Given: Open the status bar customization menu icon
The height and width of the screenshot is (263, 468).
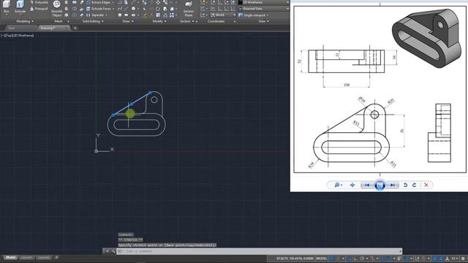Looking at the screenshot, I should tap(463, 259).
